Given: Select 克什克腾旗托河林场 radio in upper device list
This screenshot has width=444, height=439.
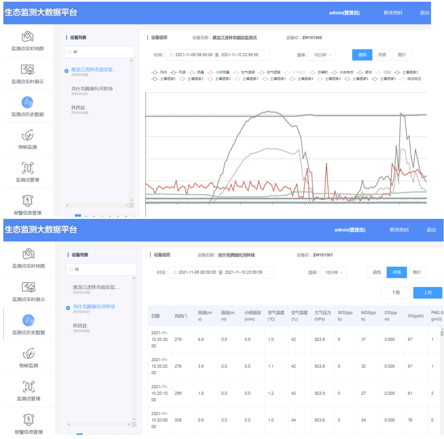Looking at the screenshot, I should pyautogui.click(x=66, y=90).
